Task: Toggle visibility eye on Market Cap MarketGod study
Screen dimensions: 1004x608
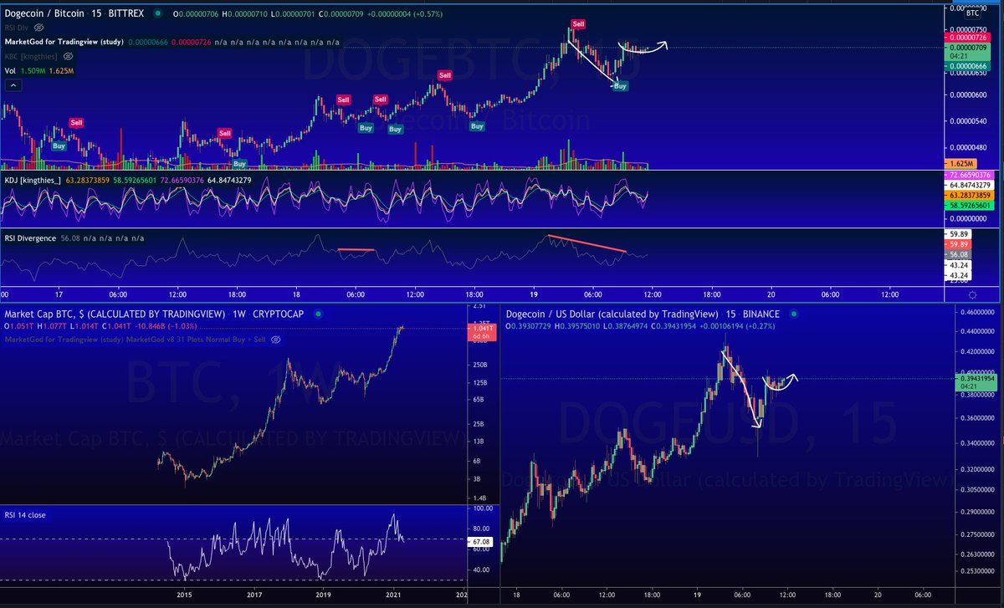Action: pyautogui.click(x=275, y=340)
